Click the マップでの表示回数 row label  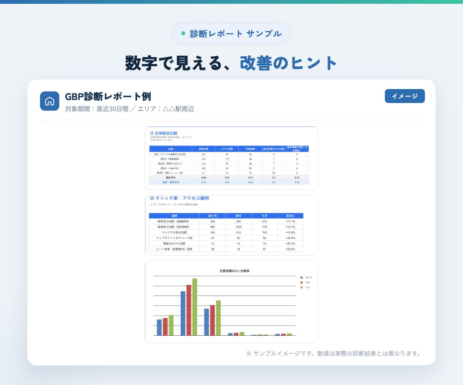pos(174,232)
